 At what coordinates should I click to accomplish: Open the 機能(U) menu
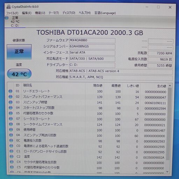click(40, 13)
